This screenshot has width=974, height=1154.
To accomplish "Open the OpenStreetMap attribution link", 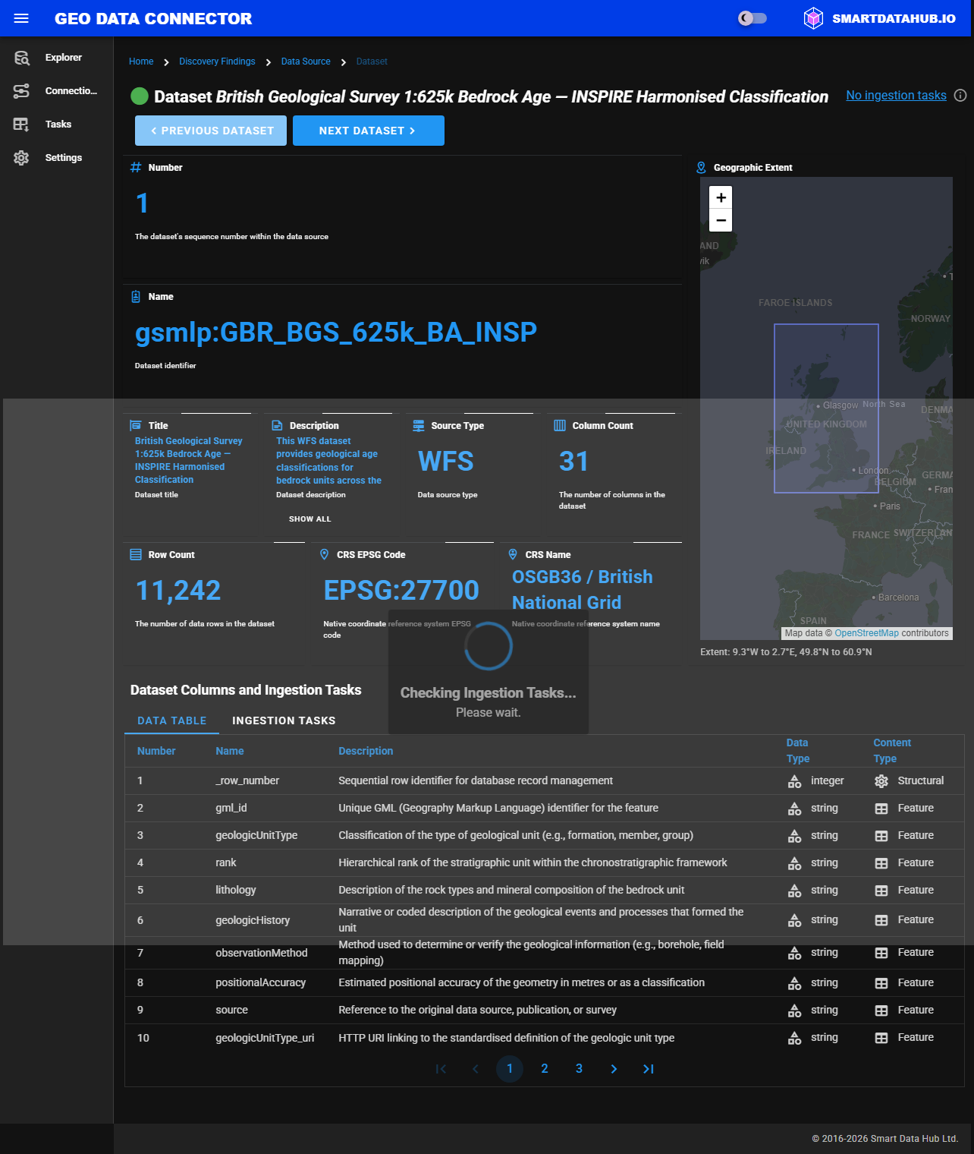I will tap(866, 633).
